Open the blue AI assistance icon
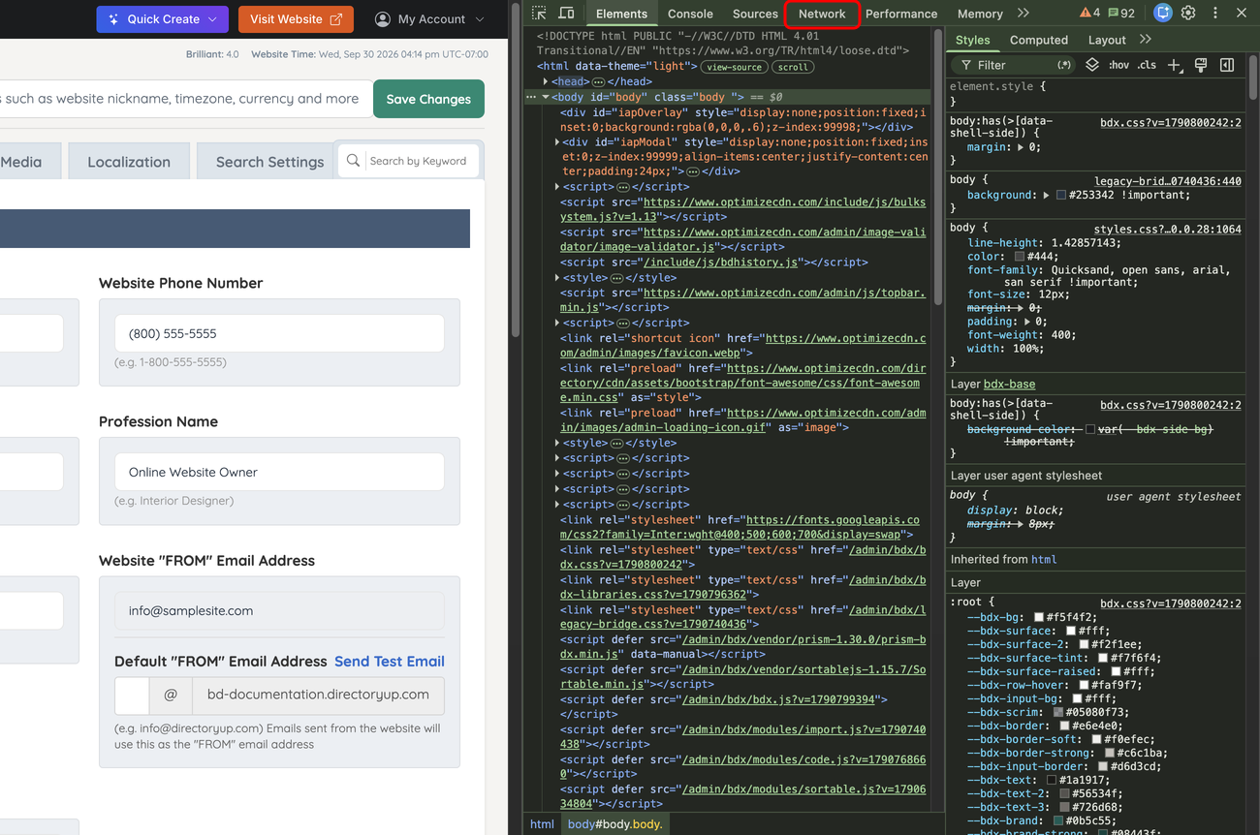The width and height of the screenshot is (1260, 835). coord(1163,14)
